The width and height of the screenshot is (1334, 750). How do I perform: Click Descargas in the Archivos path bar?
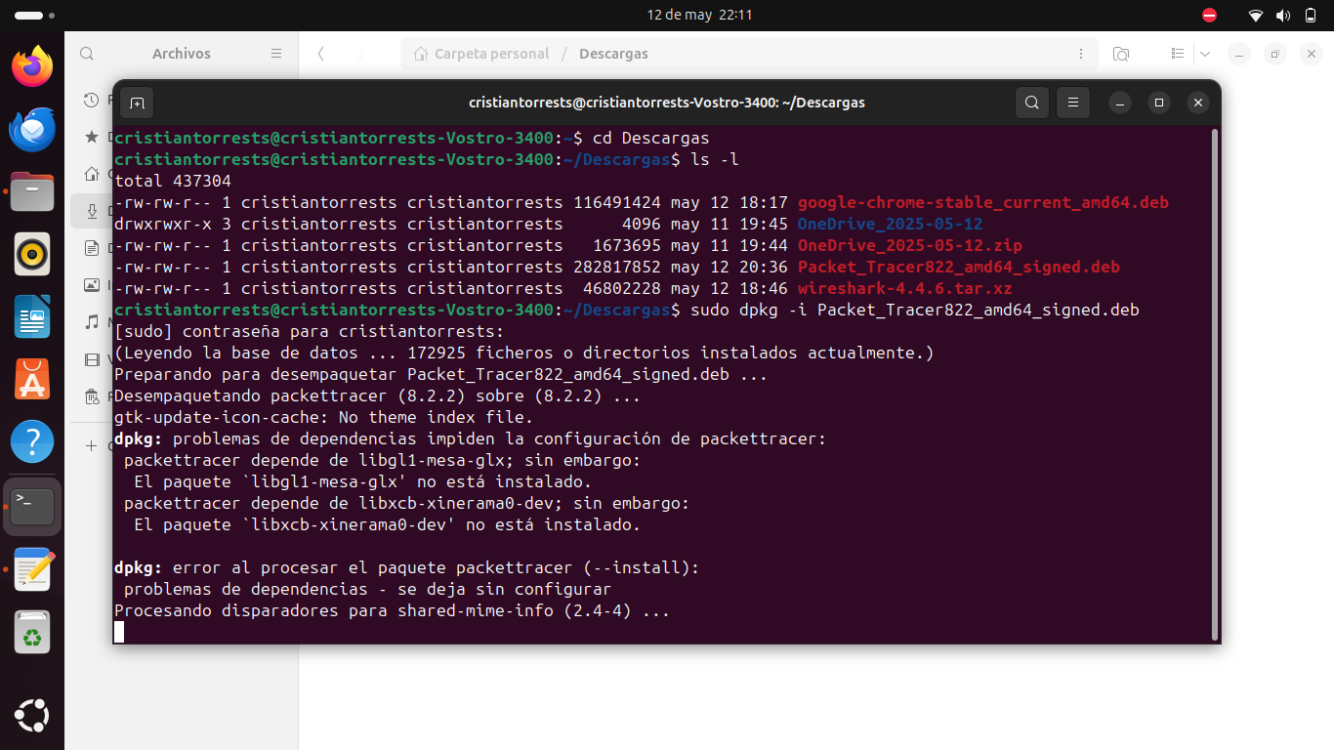coord(613,54)
